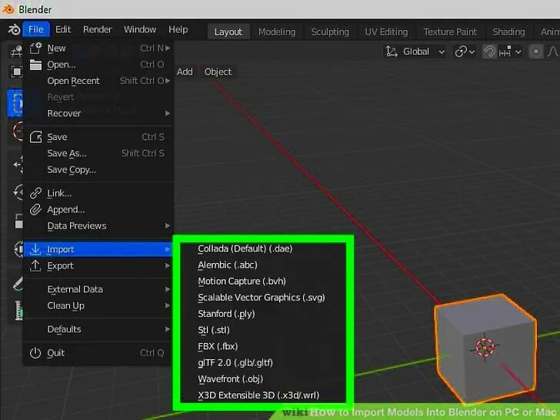Toggle the snapping magnet button
The height and width of the screenshot is (420, 560).
489,52
